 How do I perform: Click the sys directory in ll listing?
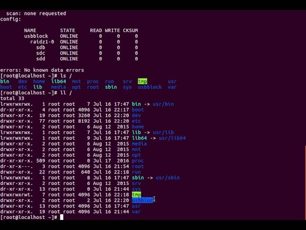coord(136,189)
